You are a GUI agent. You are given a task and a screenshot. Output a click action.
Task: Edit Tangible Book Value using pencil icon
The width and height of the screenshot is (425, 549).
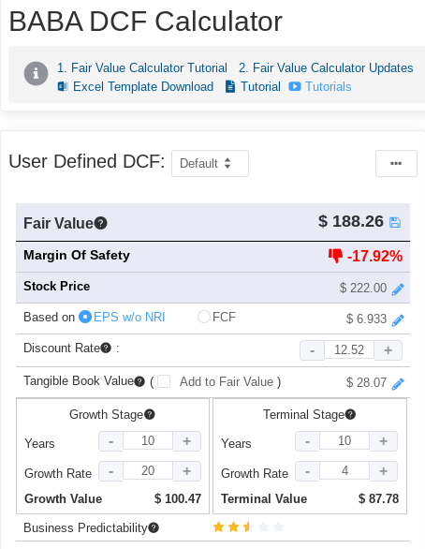click(398, 384)
